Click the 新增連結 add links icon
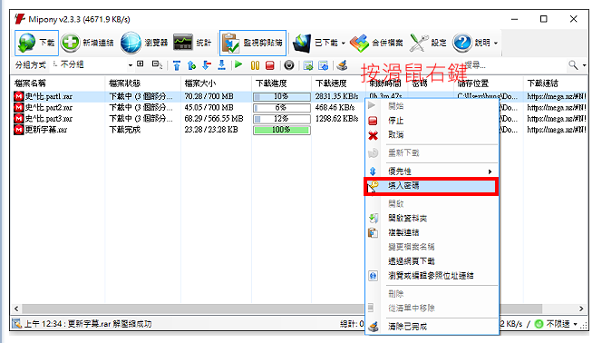The image size is (602, 343). (70, 43)
